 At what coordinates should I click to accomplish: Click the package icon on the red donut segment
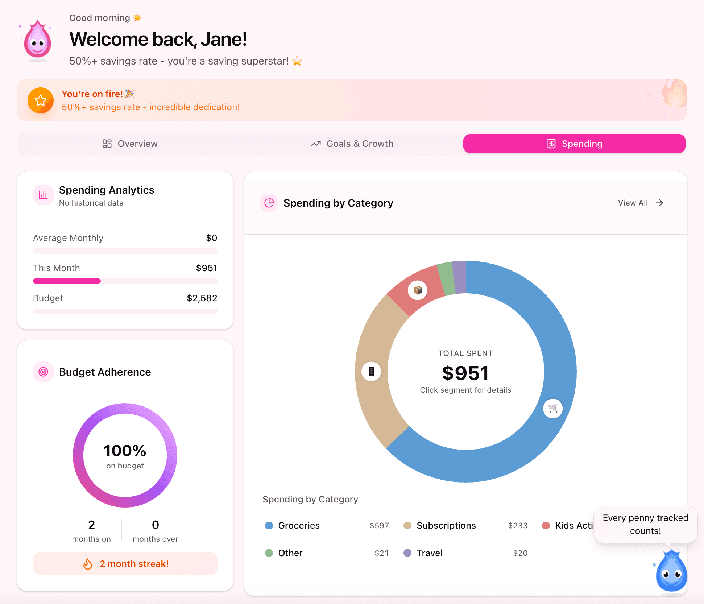(417, 290)
